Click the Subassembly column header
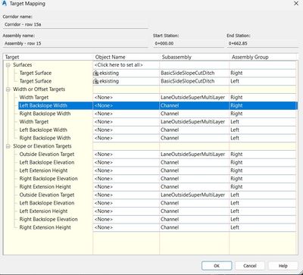The height and width of the screenshot is (275, 303). pyautogui.click(x=195, y=57)
